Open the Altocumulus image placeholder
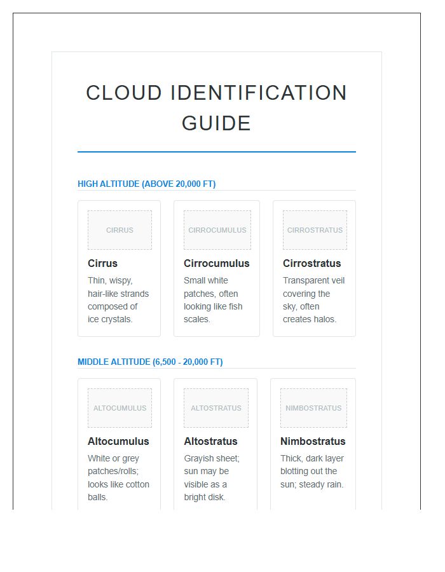 tap(120, 408)
